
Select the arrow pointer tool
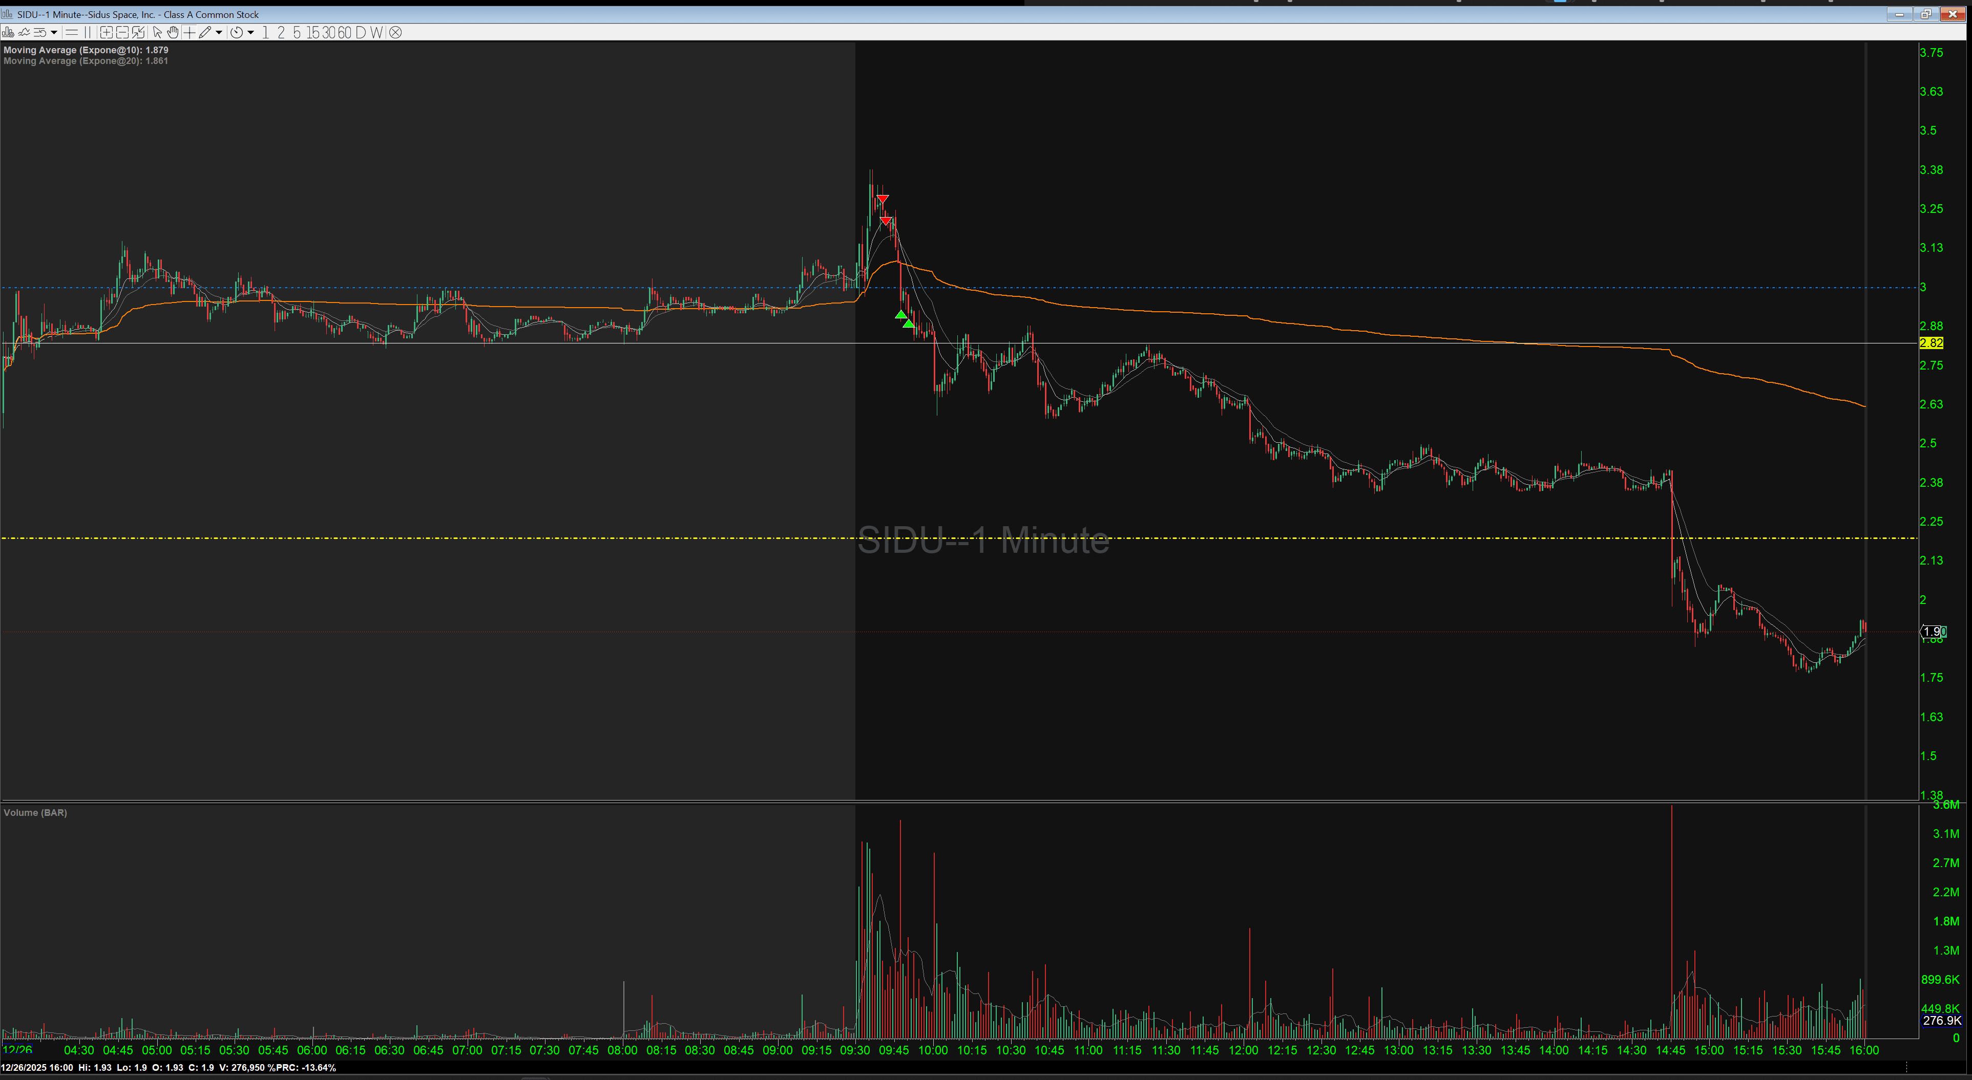157,32
